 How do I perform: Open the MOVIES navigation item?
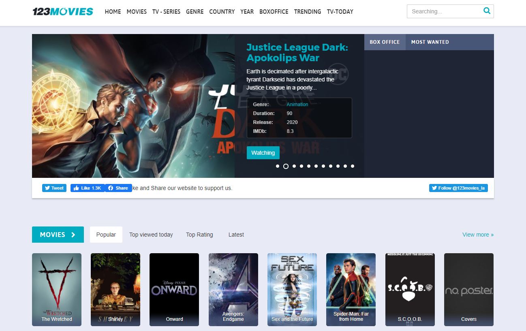137,12
